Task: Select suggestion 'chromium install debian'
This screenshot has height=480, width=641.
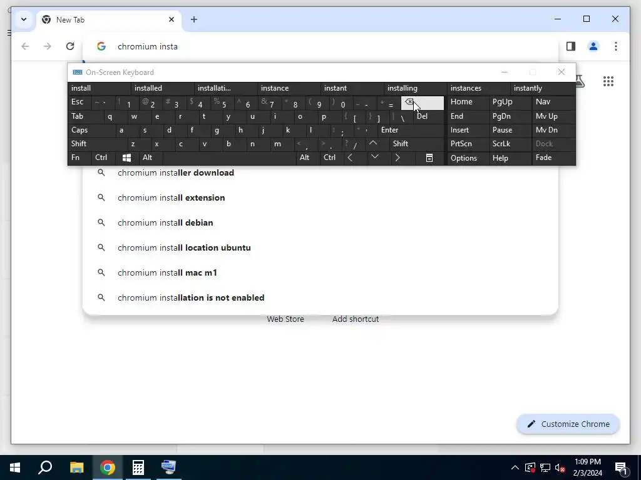Action: pyautogui.click(x=320, y=222)
